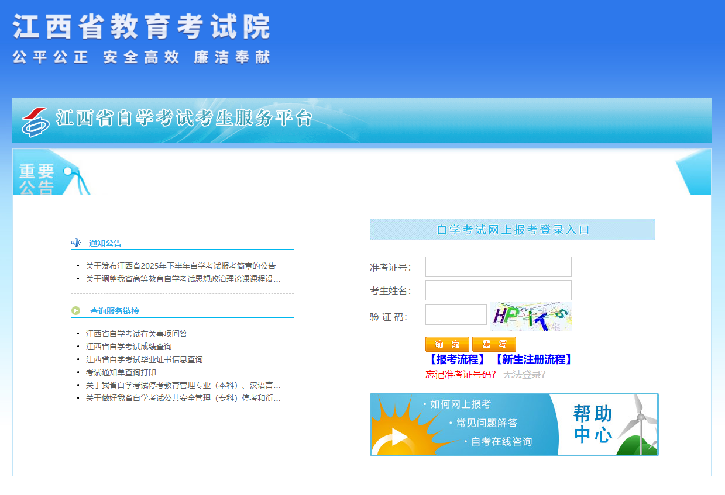Open 2025年下半年自学考试报考简章 announcement

(180, 266)
